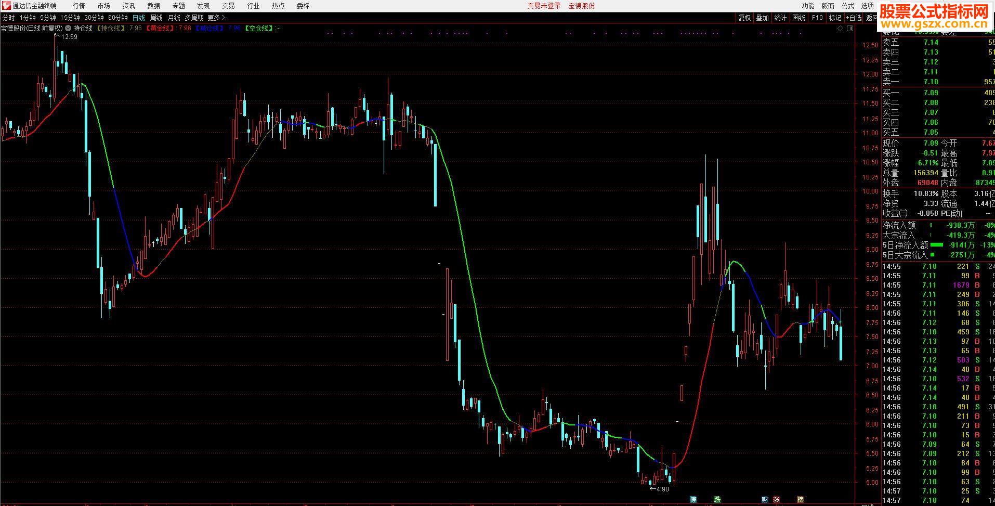Click the diamond icon above the price axis
The height and width of the screenshot is (506, 995).
point(840,29)
